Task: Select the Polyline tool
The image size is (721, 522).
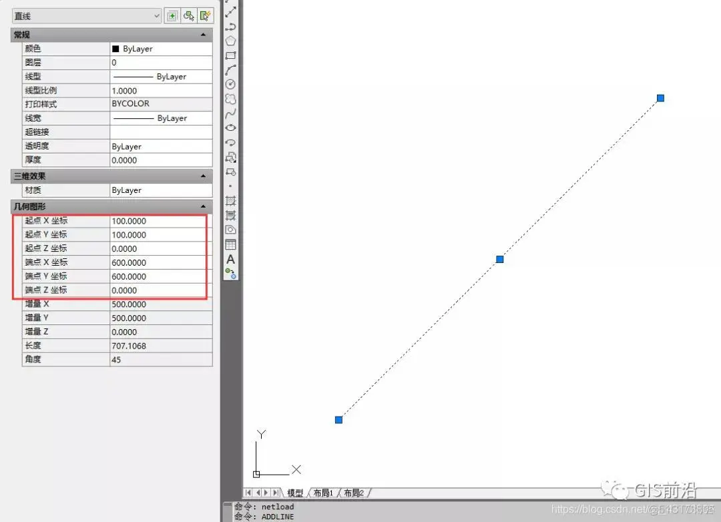Action: (230, 26)
